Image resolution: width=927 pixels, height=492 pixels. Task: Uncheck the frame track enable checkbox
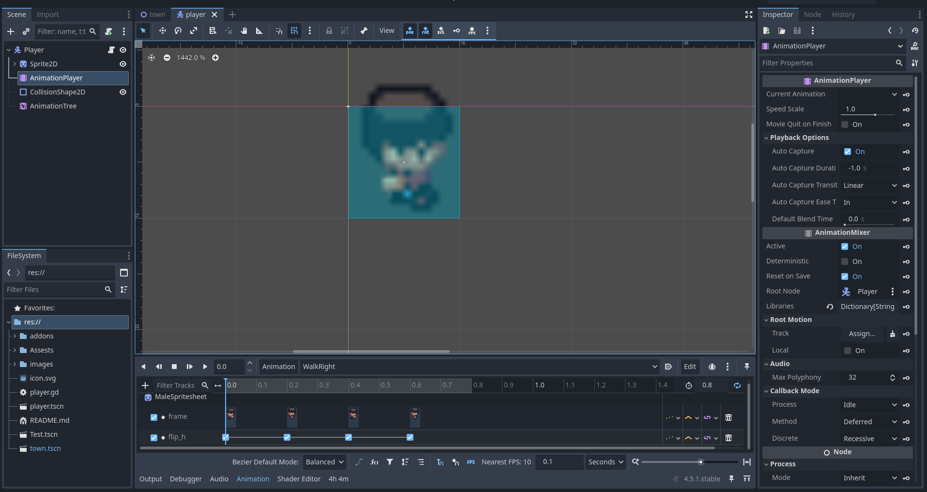coord(154,417)
